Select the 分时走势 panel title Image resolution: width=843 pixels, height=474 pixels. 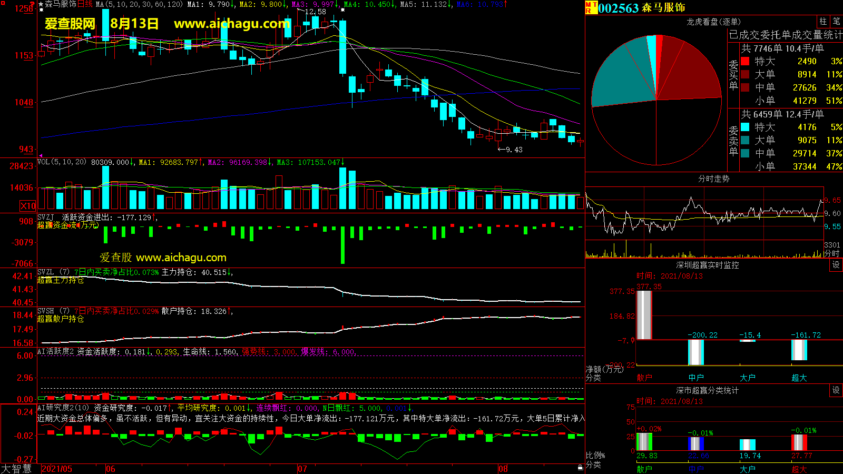pyautogui.click(x=713, y=179)
